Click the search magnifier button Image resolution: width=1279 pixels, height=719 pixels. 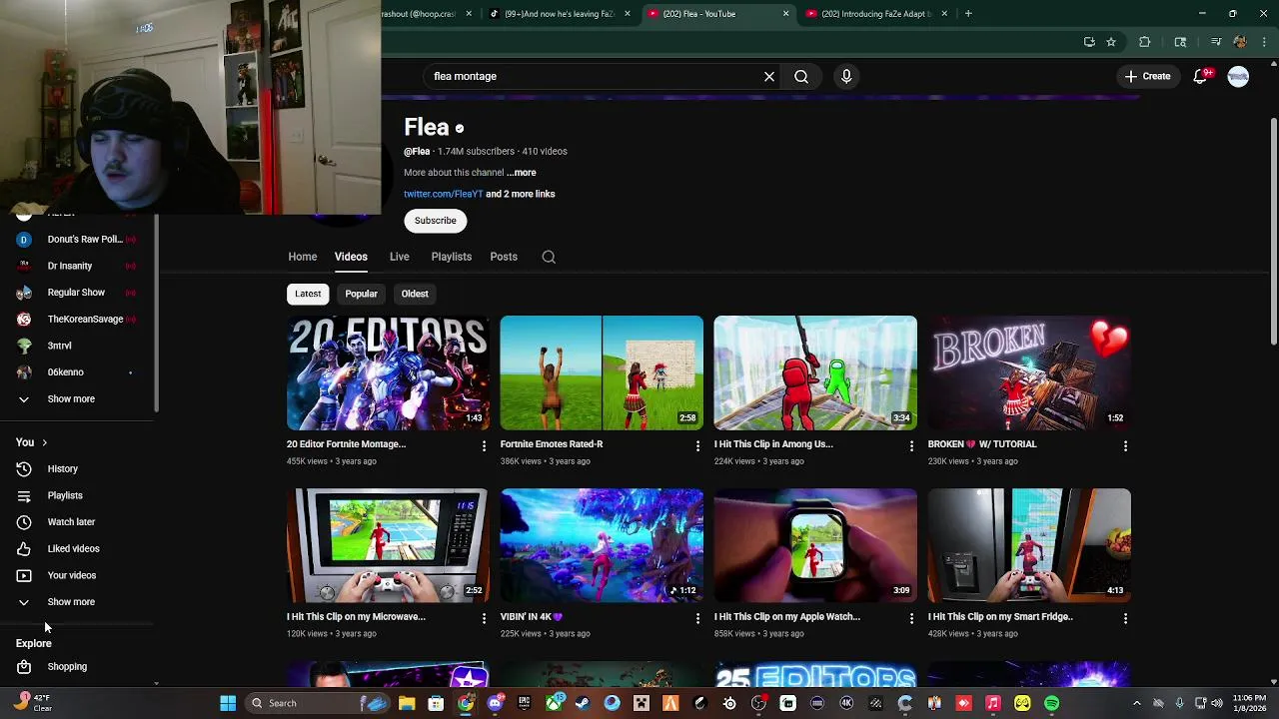tap(801, 76)
